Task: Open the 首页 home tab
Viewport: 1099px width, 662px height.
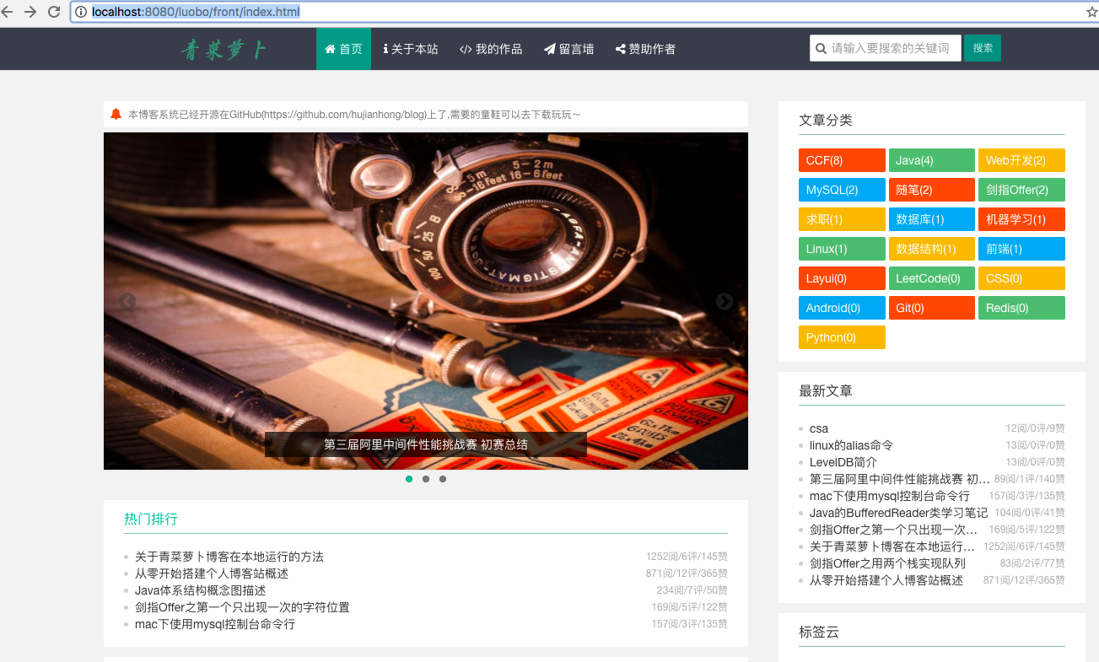Action: click(343, 49)
